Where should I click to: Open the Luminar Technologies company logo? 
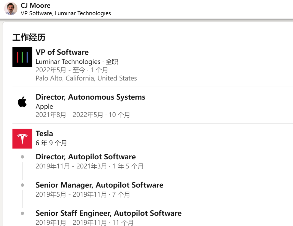[x=22, y=57]
